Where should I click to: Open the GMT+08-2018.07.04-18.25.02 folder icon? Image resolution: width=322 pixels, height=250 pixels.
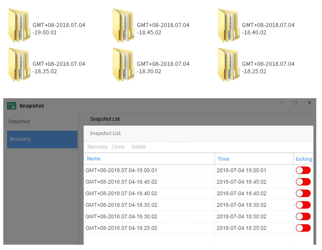228,65
